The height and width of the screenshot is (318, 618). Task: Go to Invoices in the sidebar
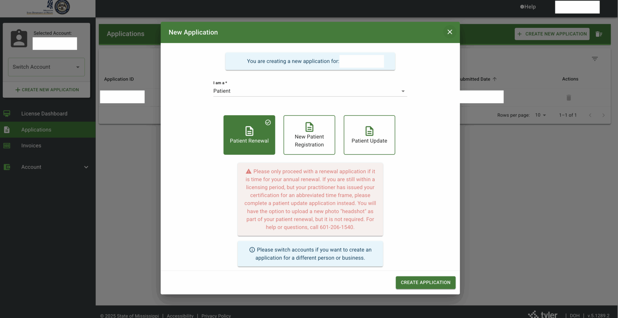click(x=31, y=146)
